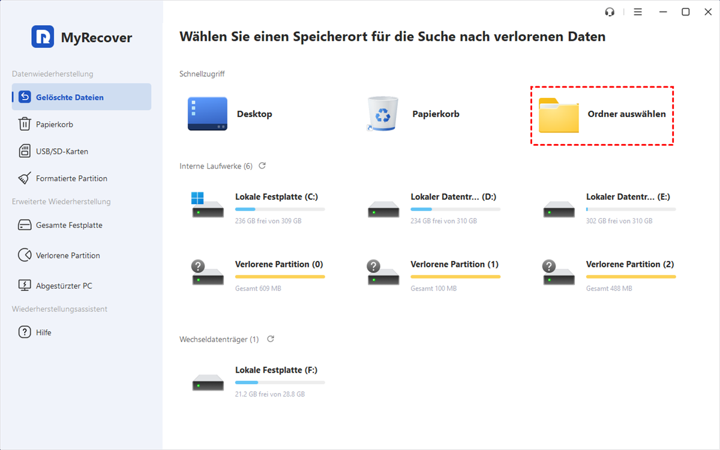Click the USB/SD-Karten card icon
The height and width of the screenshot is (450, 720).
(25, 151)
